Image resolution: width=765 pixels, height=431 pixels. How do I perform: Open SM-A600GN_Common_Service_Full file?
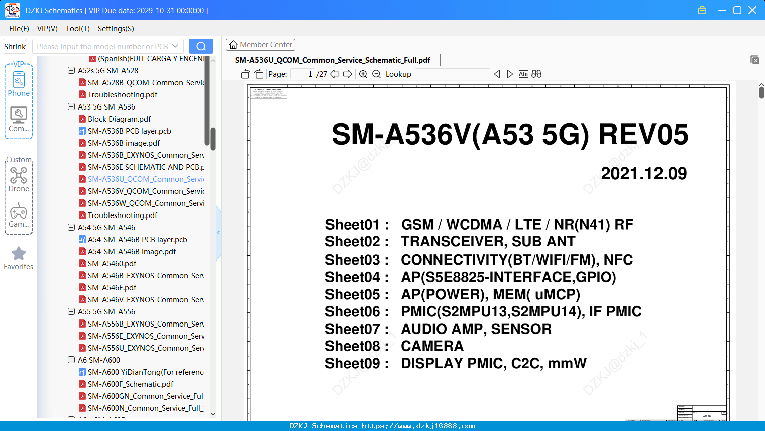click(x=141, y=396)
